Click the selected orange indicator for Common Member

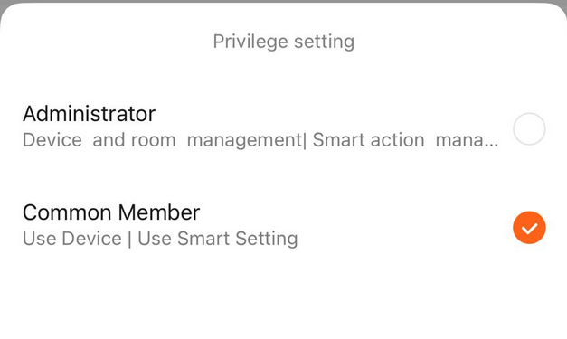coord(529,228)
